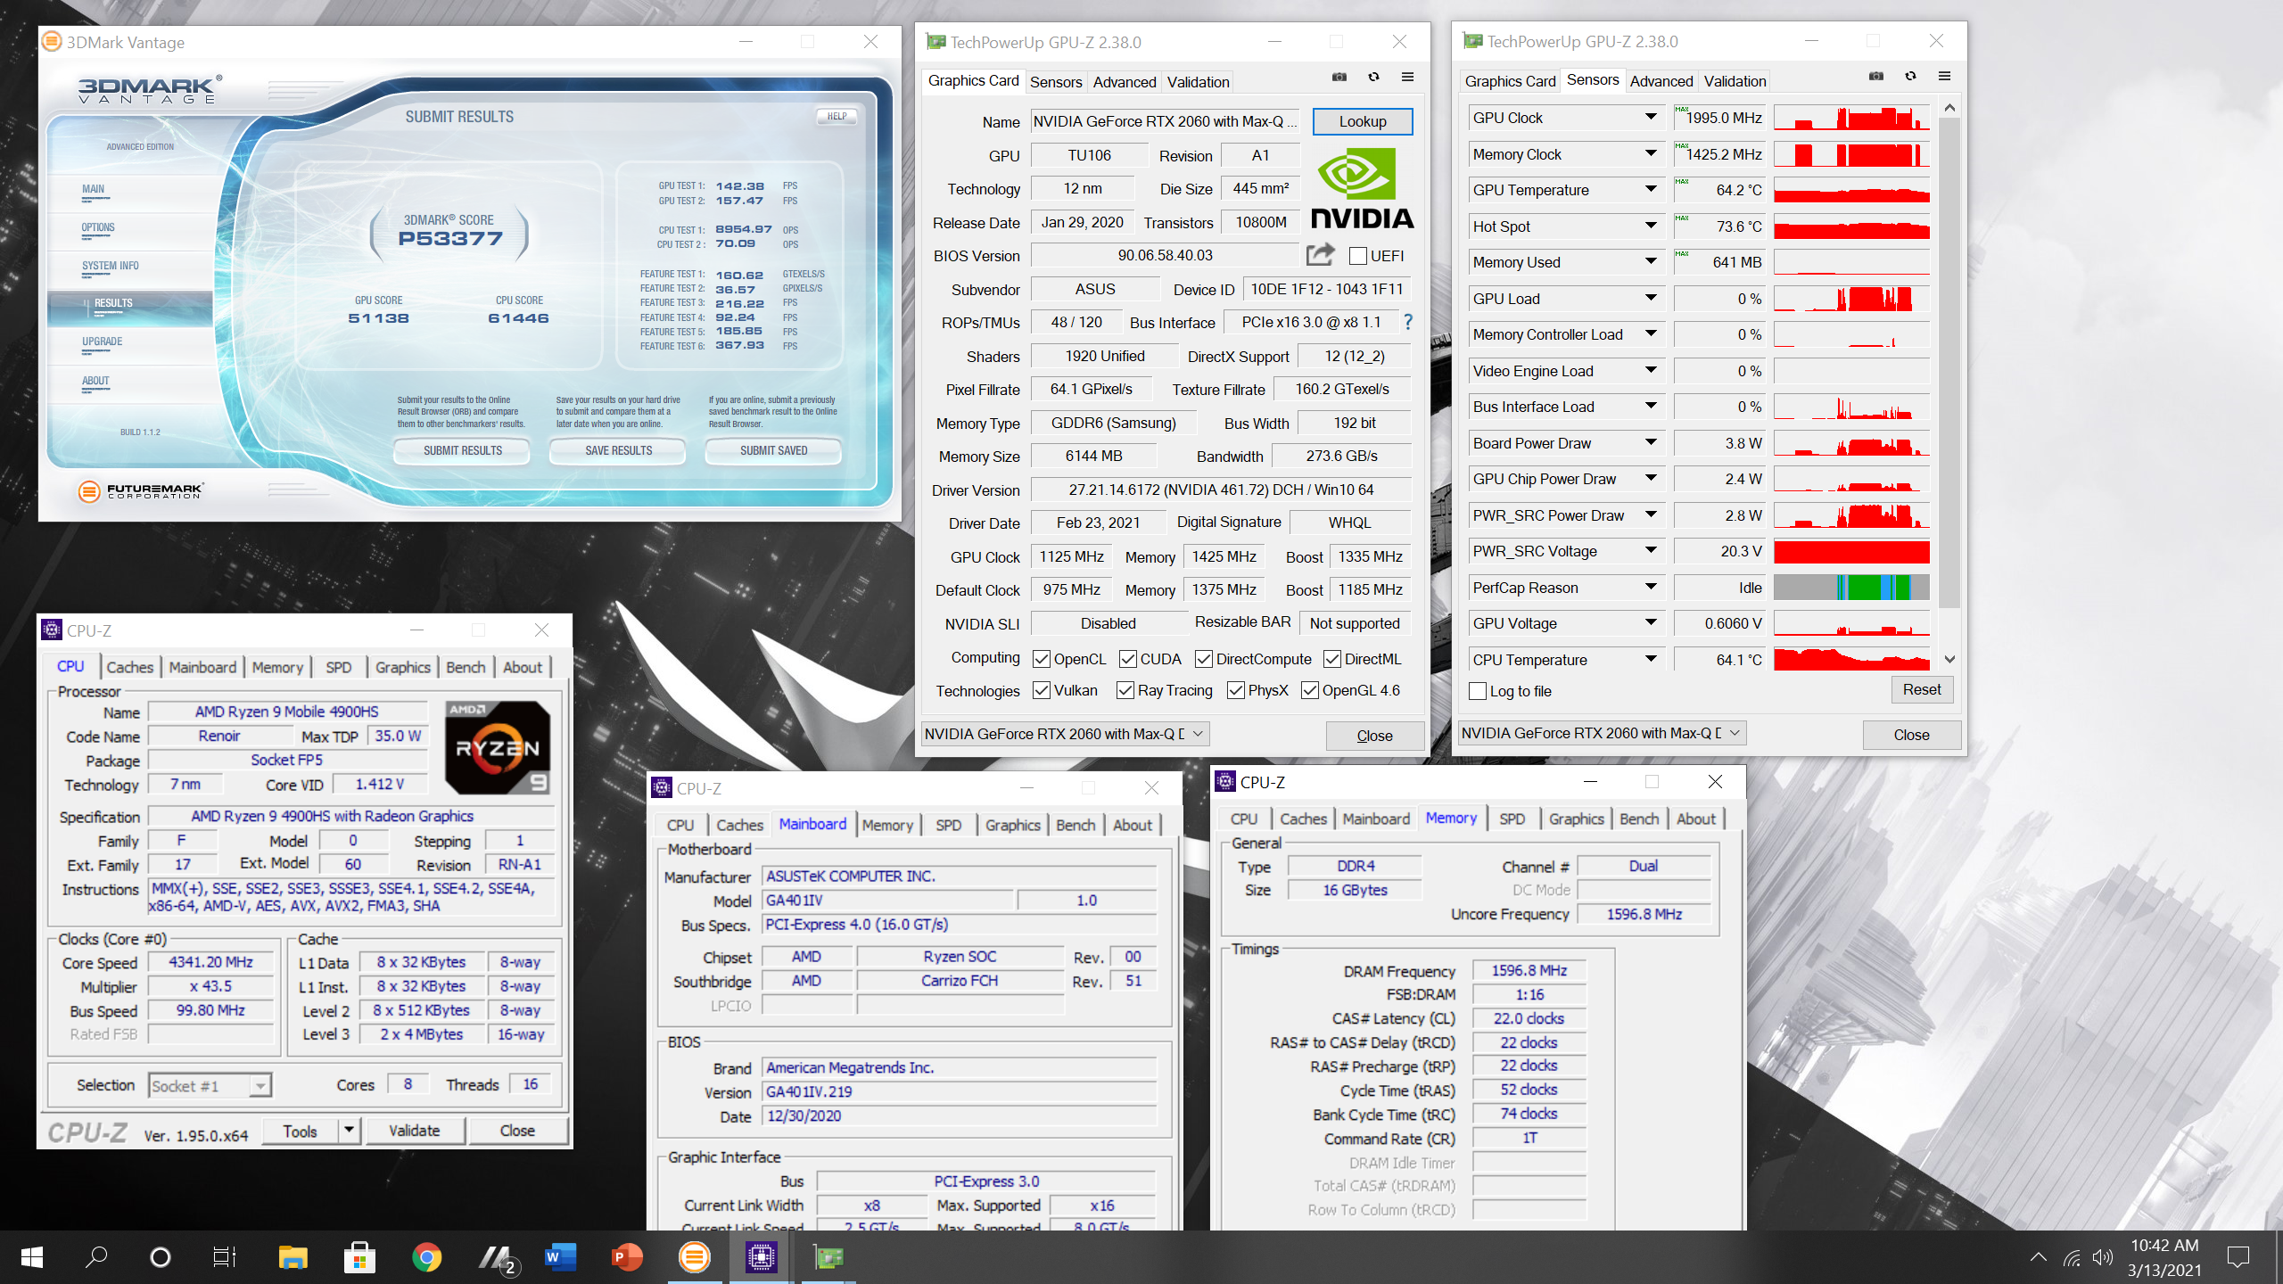The image size is (2283, 1284).
Task: Click SUBMIT RESULTS in 3DMark Vantage
Action: click(462, 450)
